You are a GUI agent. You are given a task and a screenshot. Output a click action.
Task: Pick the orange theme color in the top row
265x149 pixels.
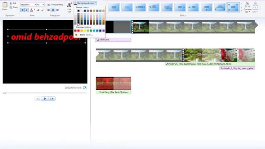(104, 11)
